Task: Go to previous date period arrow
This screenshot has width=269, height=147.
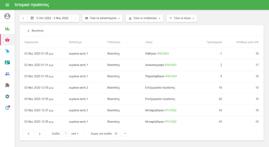Action: click(x=23, y=18)
